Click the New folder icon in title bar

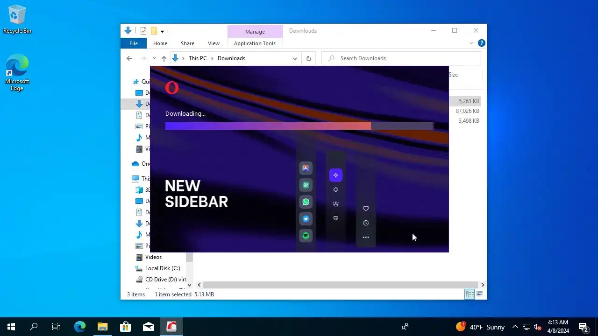[153, 31]
